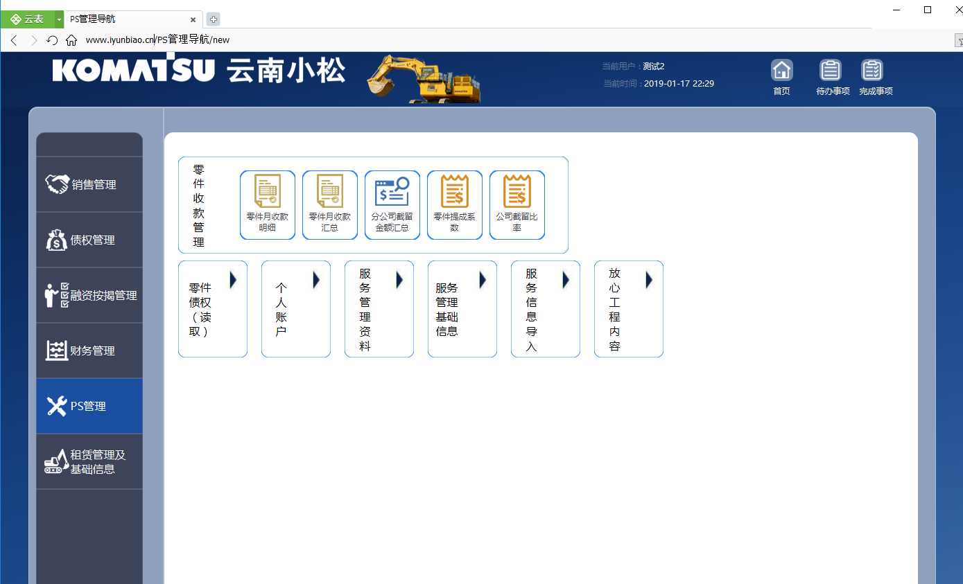
Task: Open a new tab with plus icon
Action: pyautogui.click(x=214, y=19)
